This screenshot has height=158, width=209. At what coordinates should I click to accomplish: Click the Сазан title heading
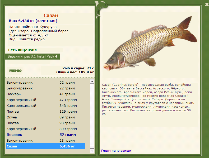click(x=51, y=16)
